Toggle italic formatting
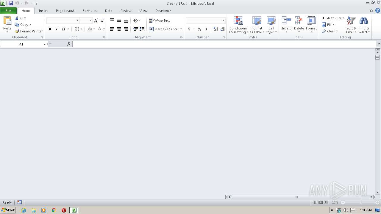The image size is (381, 214). [x=57, y=29]
